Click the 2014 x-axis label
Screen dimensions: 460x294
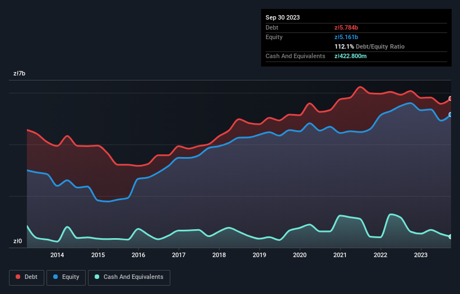(57, 255)
